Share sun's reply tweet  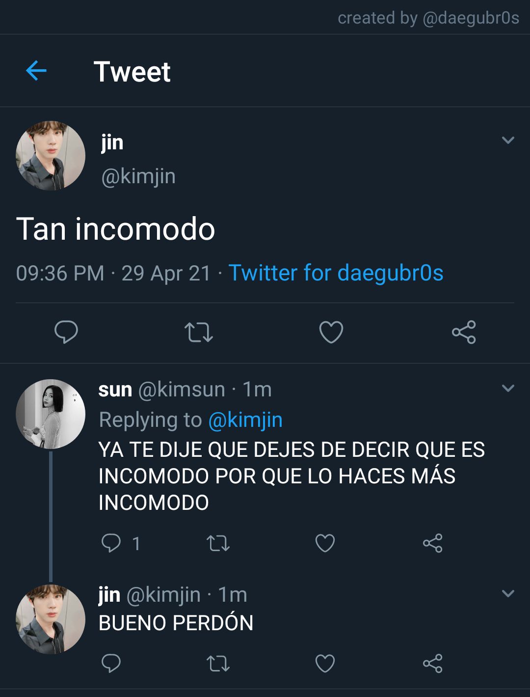click(432, 543)
